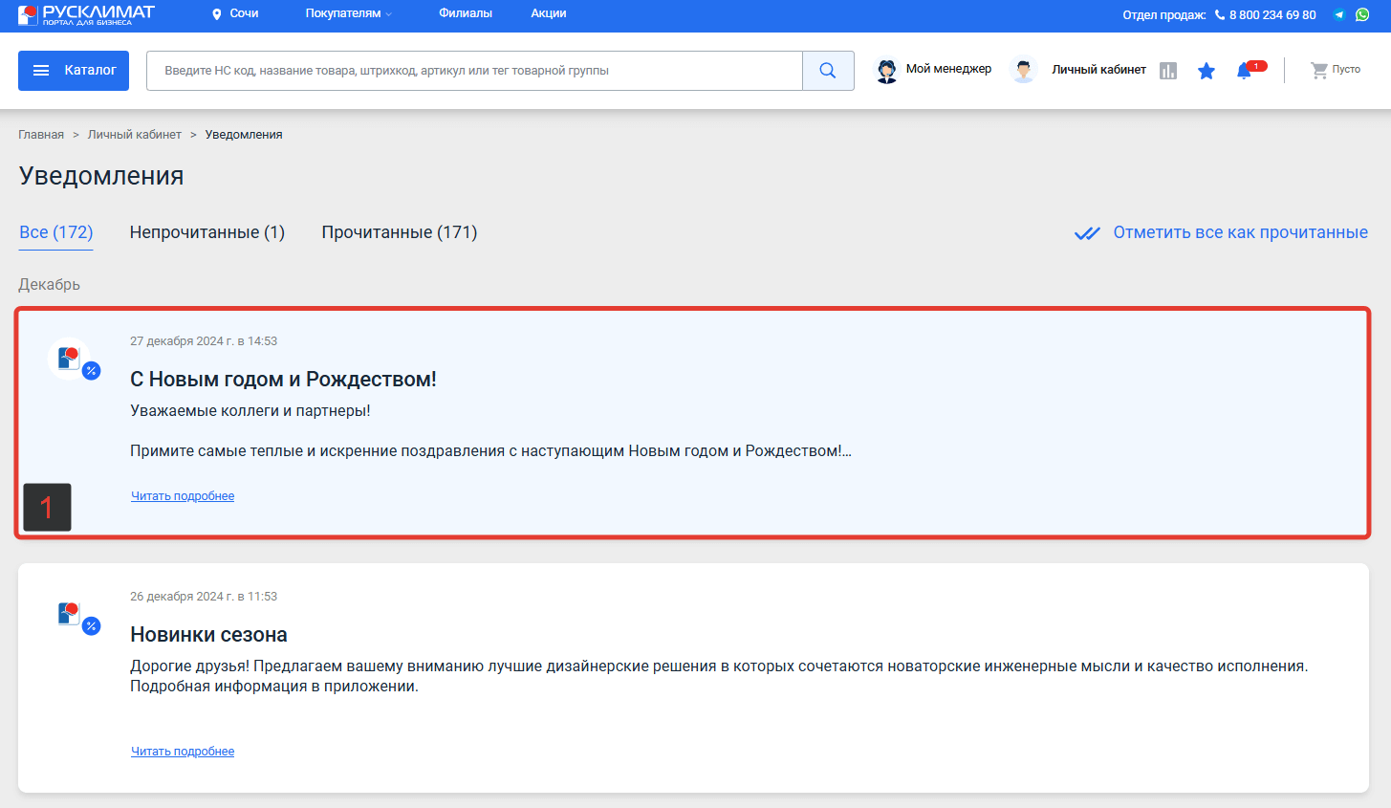The height and width of the screenshot is (808, 1391).
Task: Select the Прочитанные (171) tab
Action: tap(400, 232)
